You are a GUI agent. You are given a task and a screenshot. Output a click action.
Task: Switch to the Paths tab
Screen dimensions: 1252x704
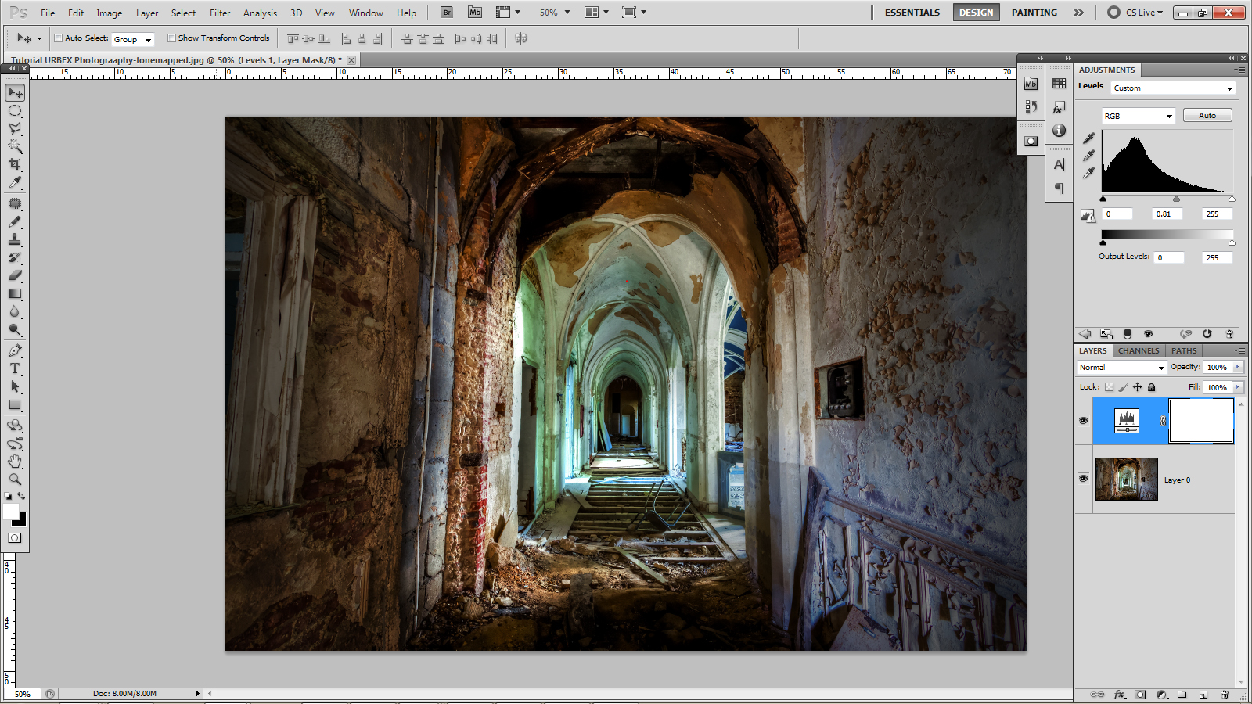pyautogui.click(x=1184, y=351)
